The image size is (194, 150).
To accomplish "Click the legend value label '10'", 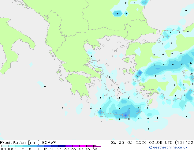I will 38,149.
